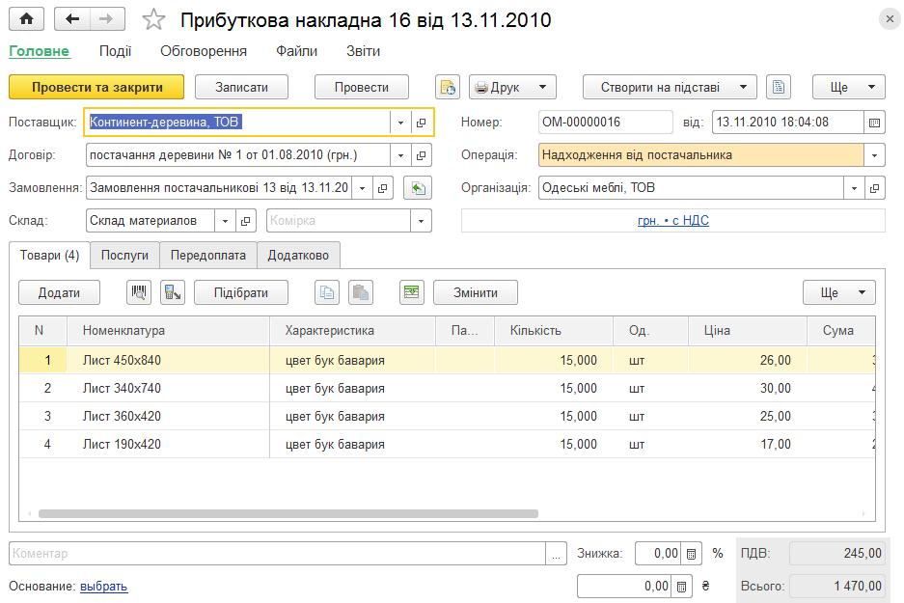The height and width of the screenshot is (603, 904).
Task: Select the Товари (4) tab
Action: [49, 256]
